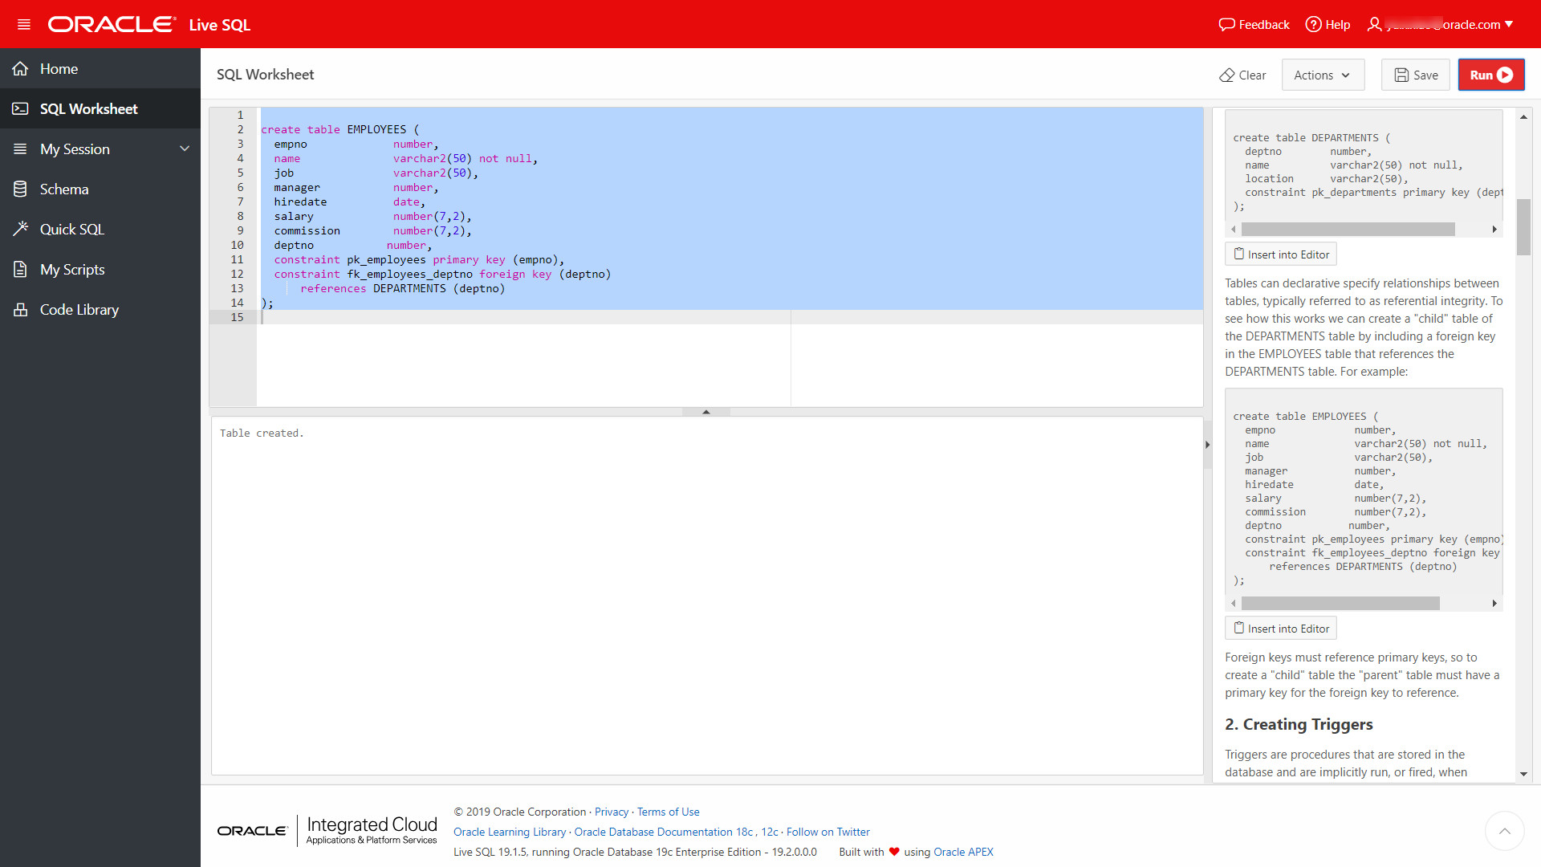Run the SQL statement
1541x867 pixels.
(x=1490, y=75)
